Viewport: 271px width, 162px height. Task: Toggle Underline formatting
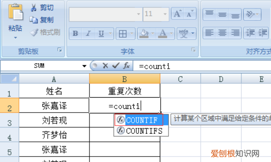pos(102,33)
